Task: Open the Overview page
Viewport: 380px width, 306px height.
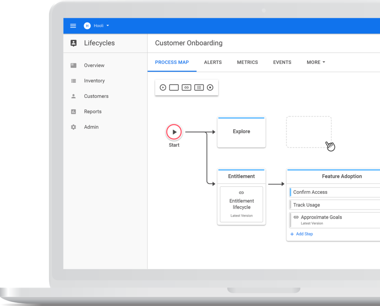Action: (x=94, y=65)
